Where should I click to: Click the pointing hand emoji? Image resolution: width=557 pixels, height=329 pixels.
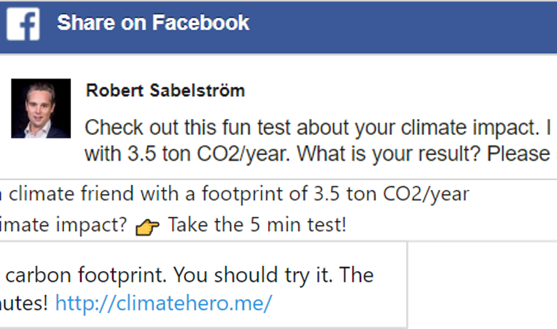tap(148, 226)
